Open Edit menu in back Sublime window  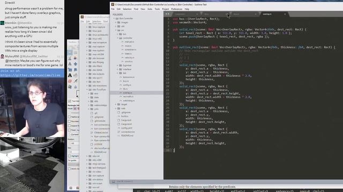88,21
